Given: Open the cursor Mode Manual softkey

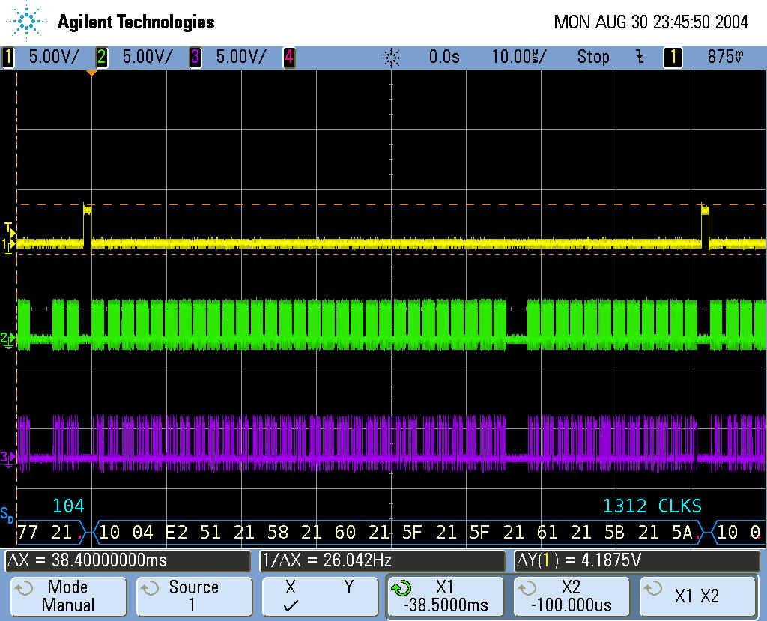Looking at the screenshot, I should [68, 596].
